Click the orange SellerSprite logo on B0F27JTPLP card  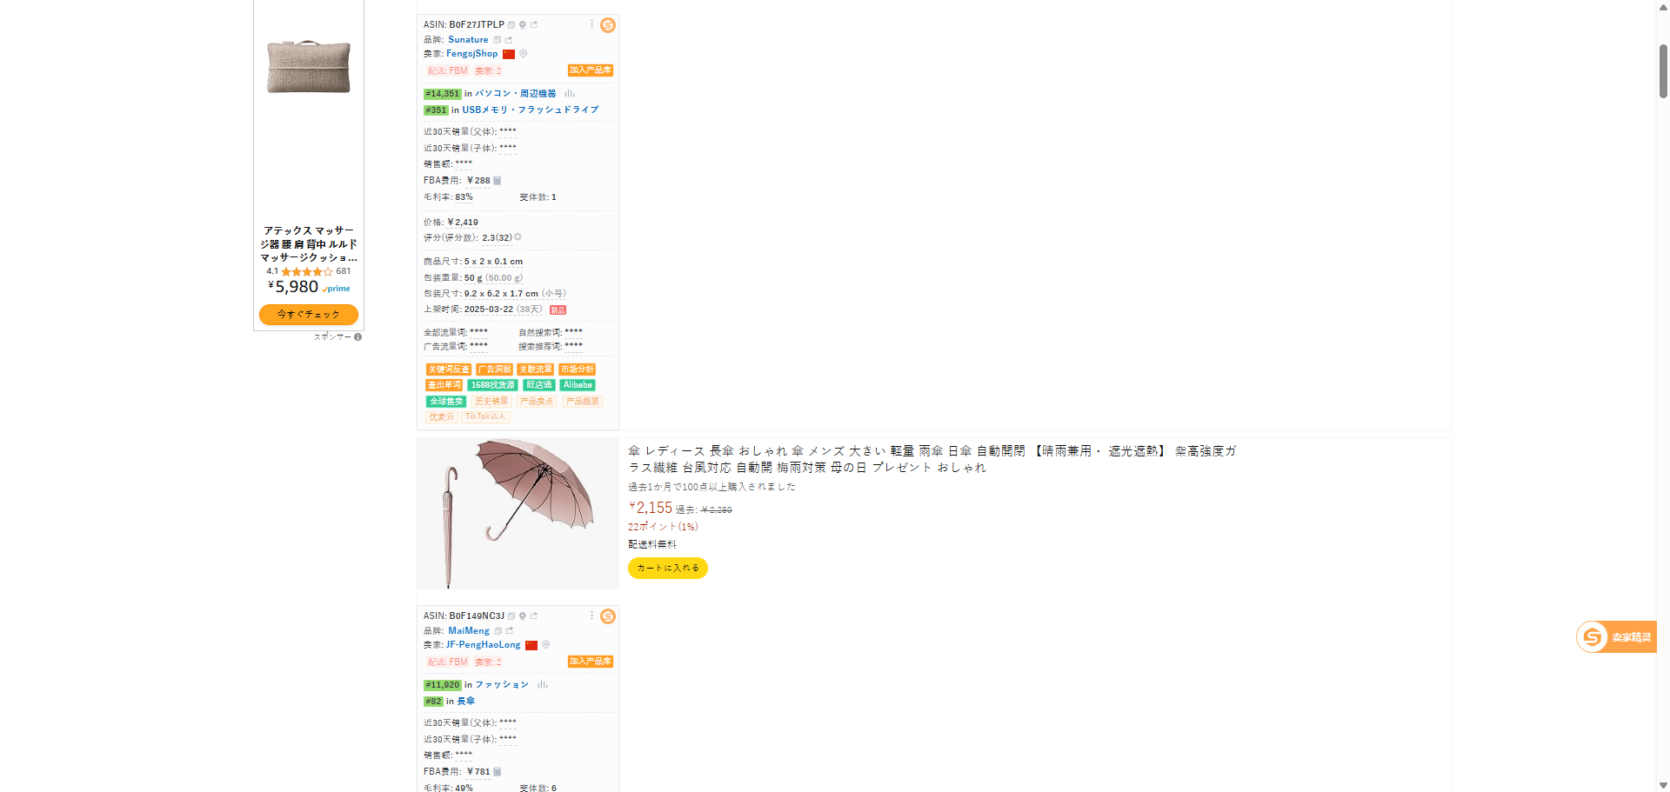[x=608, y=25]
